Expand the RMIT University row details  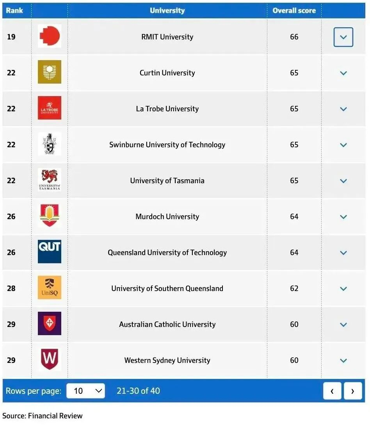[343, 37]
